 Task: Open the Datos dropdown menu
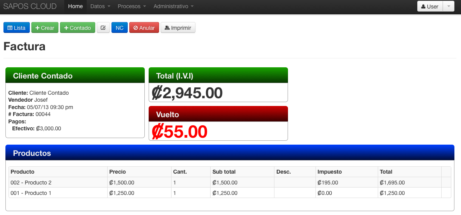tap(100, 7)
